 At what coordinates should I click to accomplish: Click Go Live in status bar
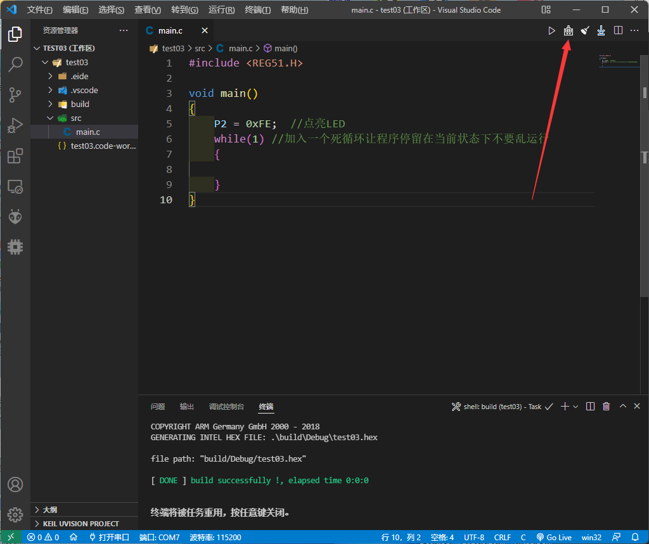554,537
